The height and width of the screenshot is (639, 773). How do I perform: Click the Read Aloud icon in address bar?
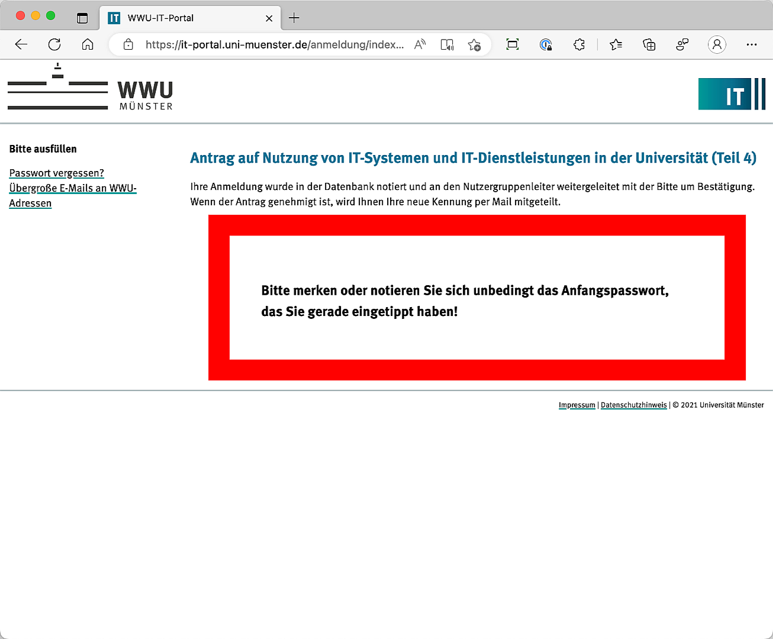[x=420, y=44]
